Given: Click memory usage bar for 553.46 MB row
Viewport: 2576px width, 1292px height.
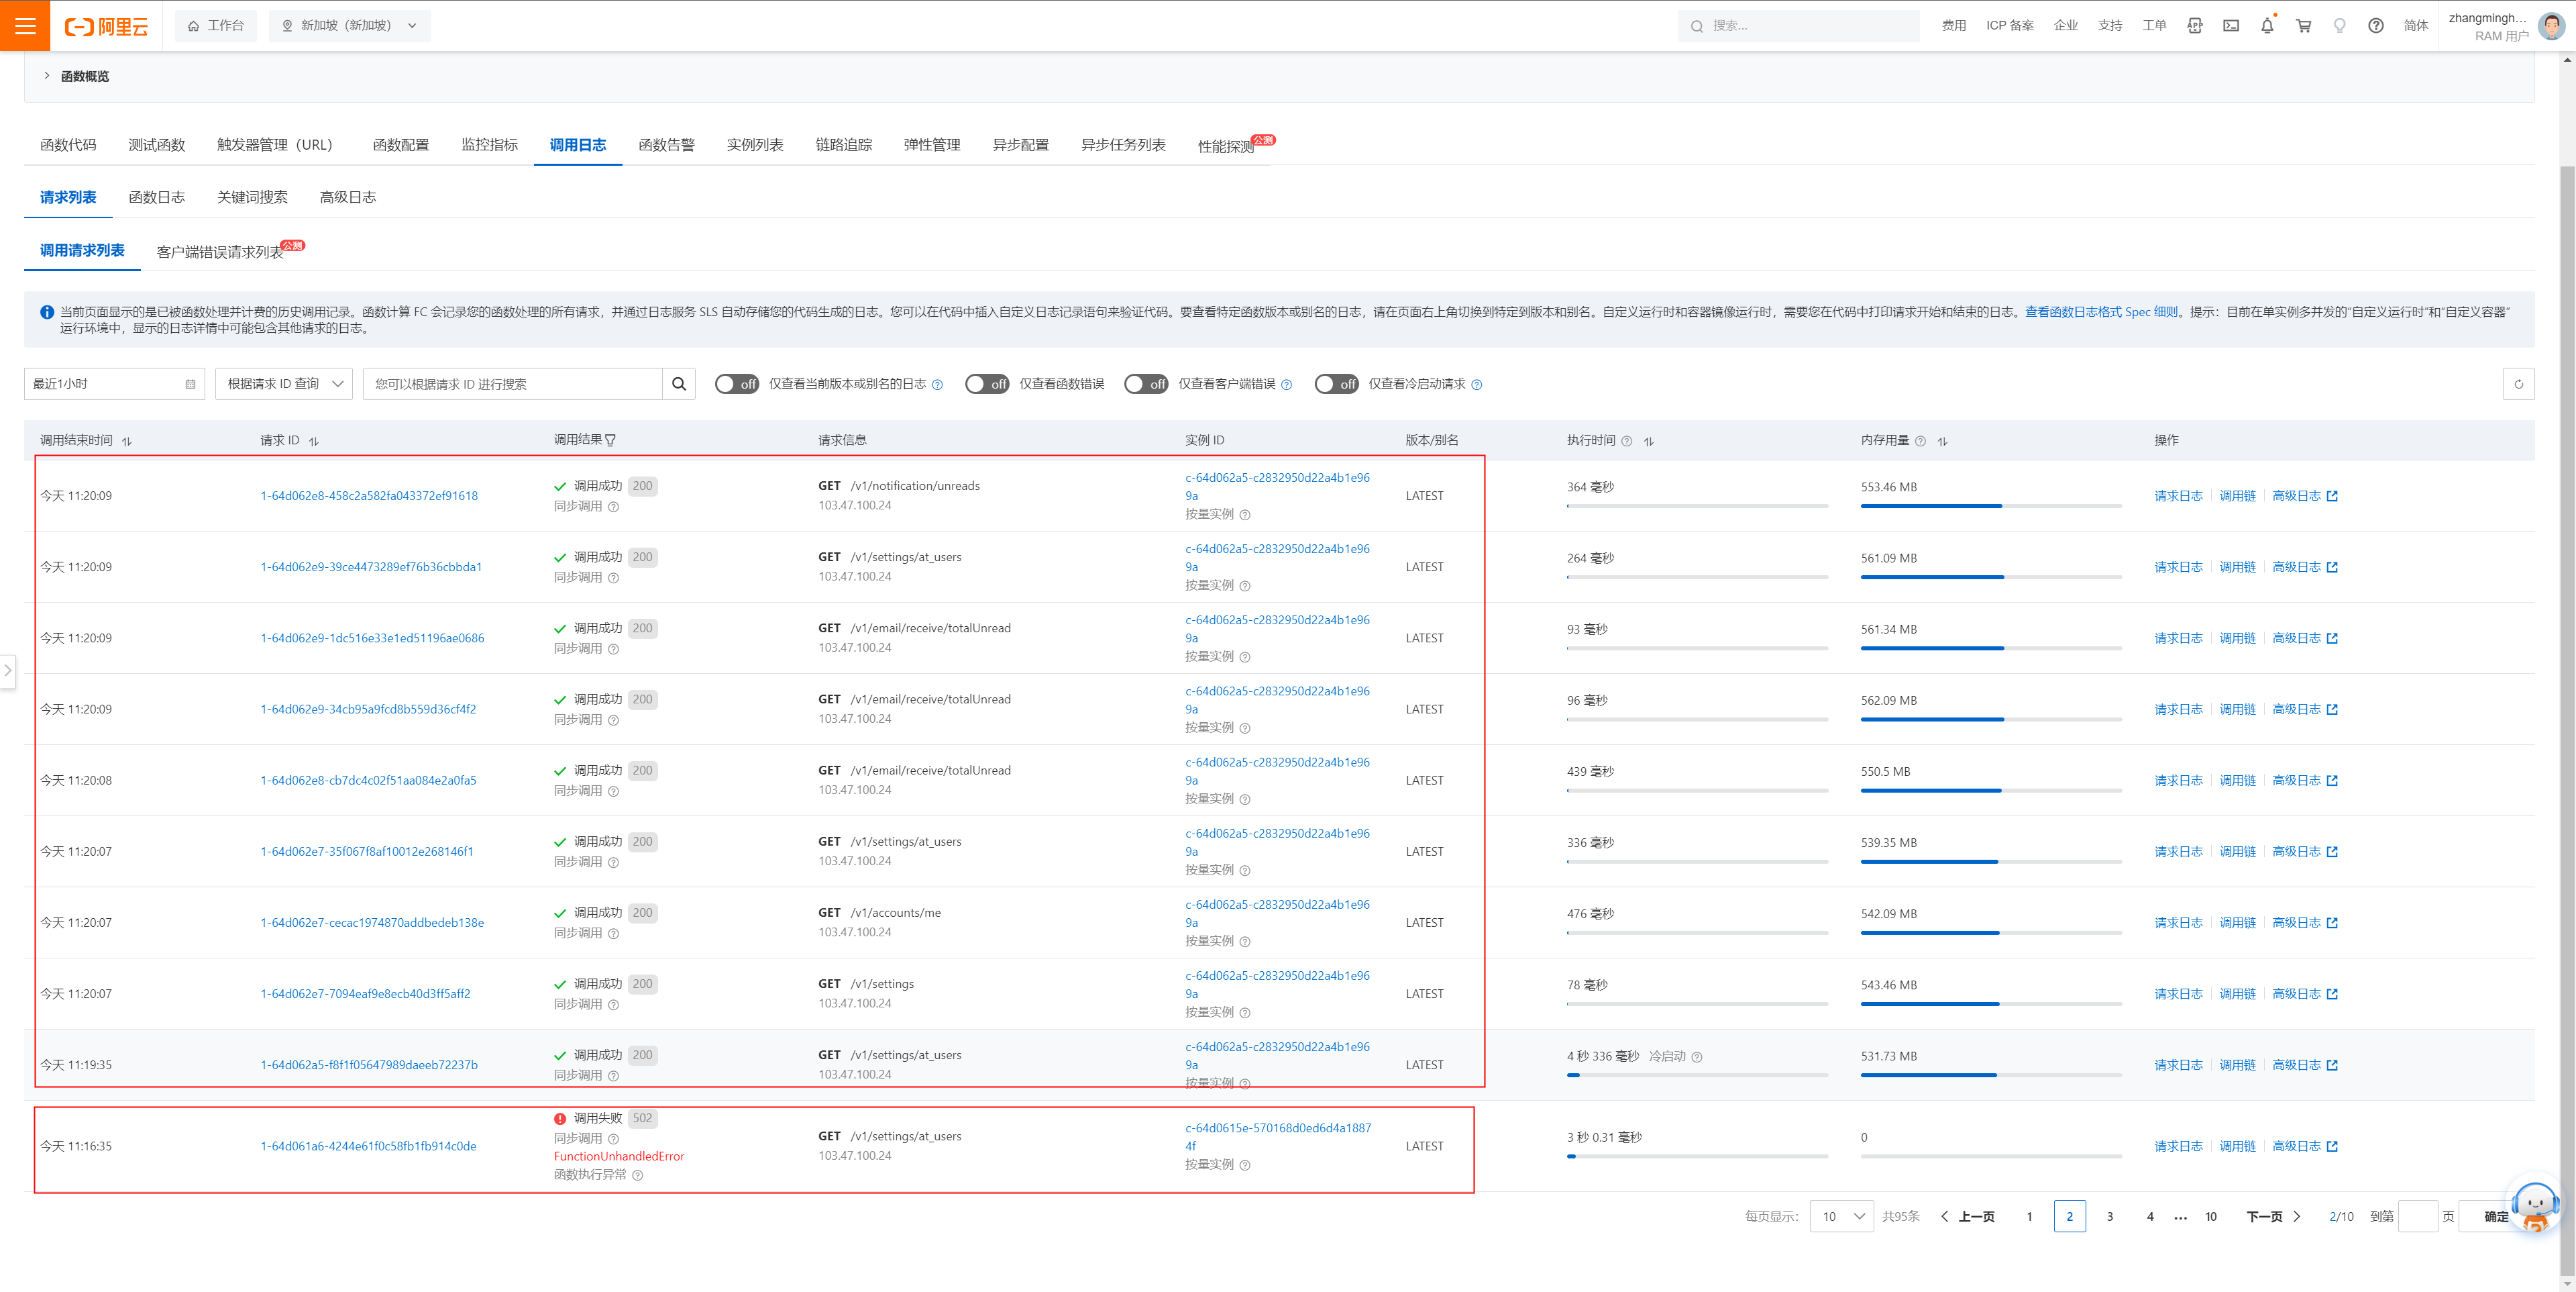Looking at the screenshot, I should (x=1991, y=506).
